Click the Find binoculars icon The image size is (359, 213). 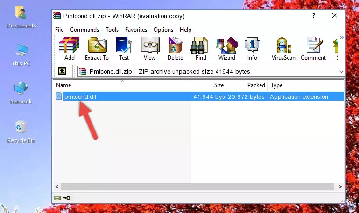201,48
